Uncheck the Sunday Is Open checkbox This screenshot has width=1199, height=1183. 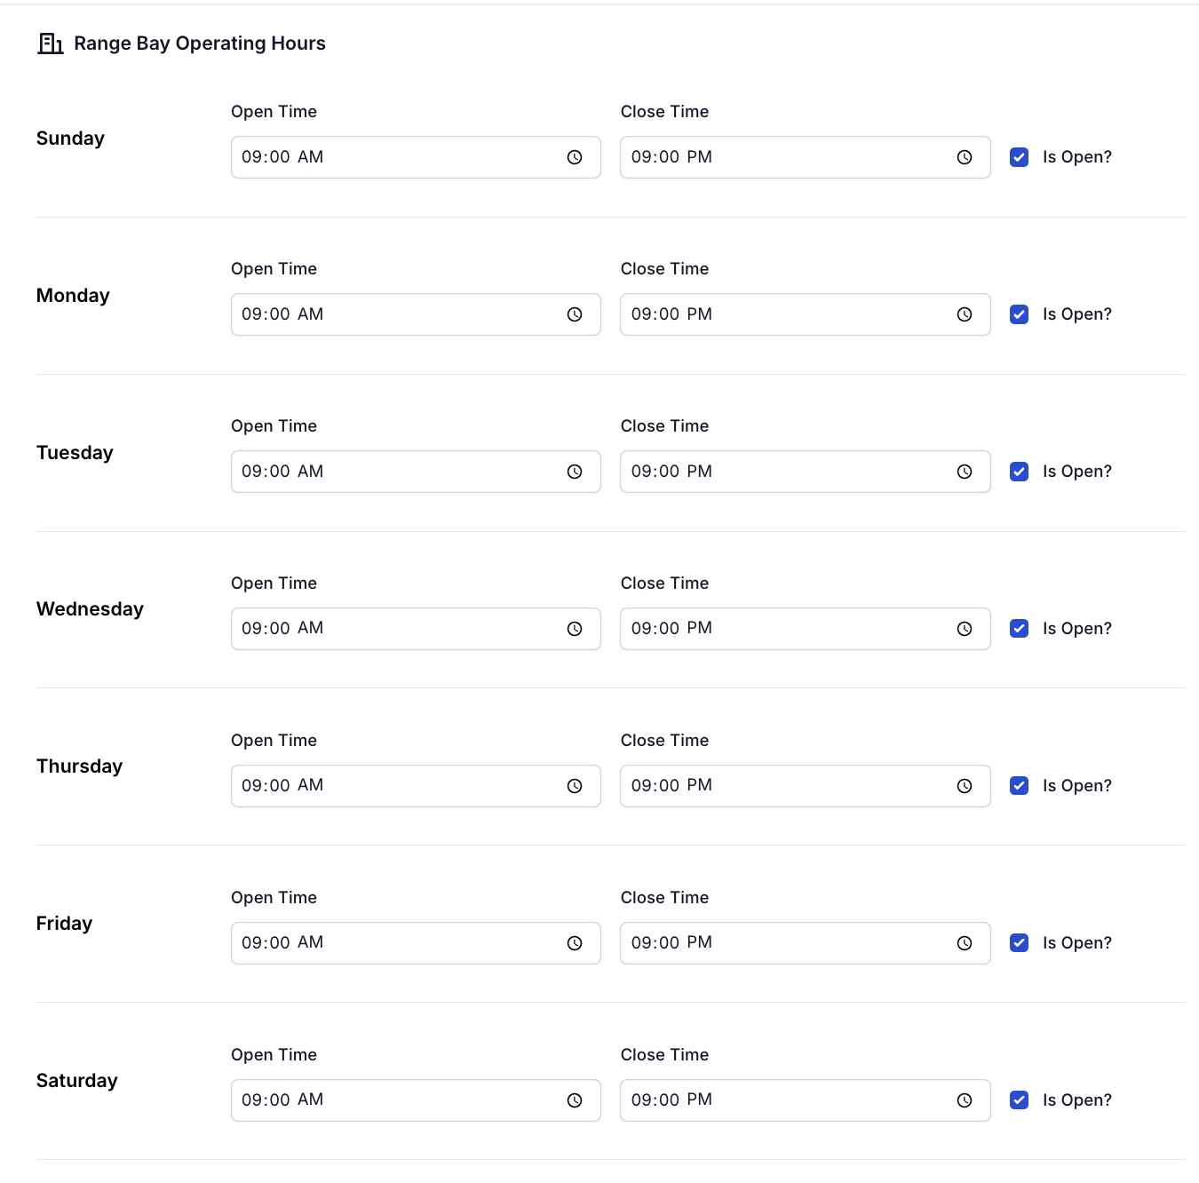point(1020,157)
